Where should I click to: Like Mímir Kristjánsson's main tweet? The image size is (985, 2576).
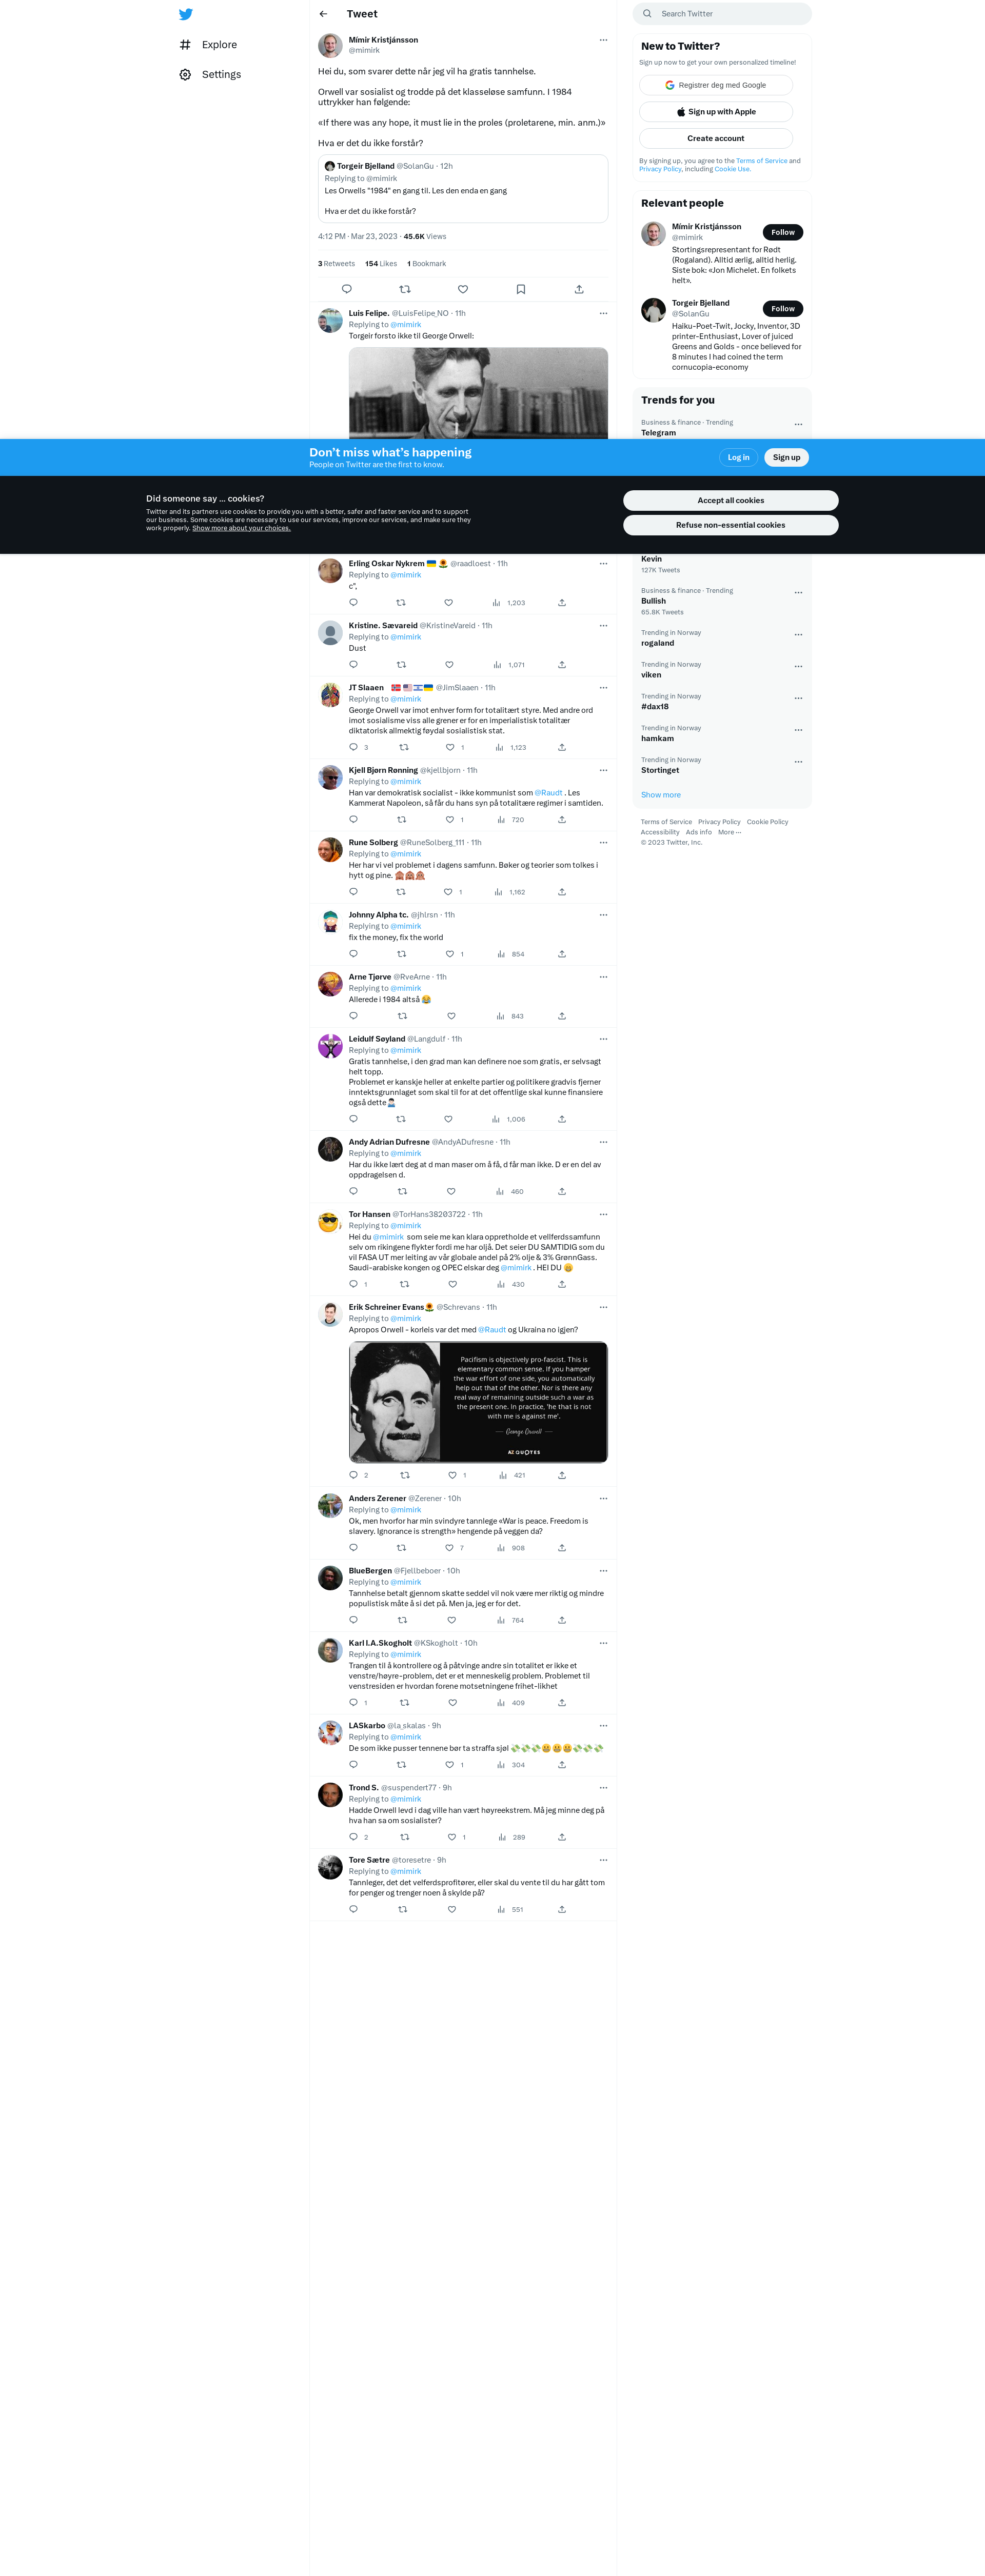click(463, 289)
